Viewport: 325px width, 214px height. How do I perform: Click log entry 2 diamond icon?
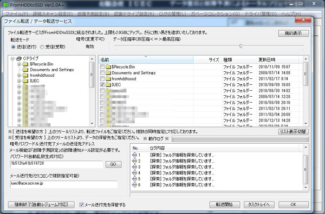pyautogui.click(x=134, y=161)
